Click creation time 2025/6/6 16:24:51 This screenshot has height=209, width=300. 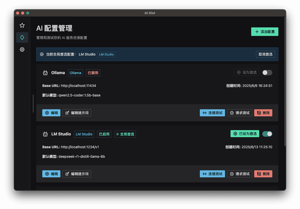point(257,86)
